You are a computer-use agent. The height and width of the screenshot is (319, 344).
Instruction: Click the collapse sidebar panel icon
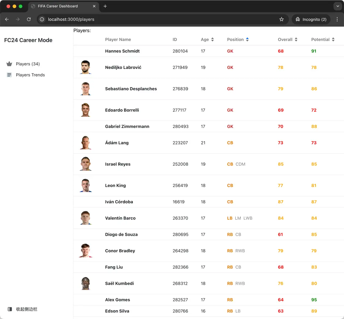(10, 309)
